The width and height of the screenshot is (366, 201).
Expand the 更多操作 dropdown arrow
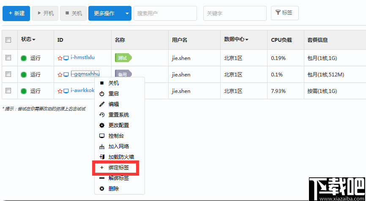(x=127, y=14)
